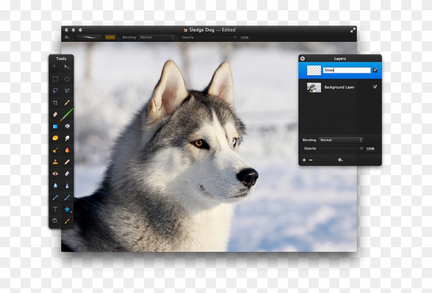Select the Magic Wand tool
Viewport: 432px width, 293px height.
pos(55,67)
